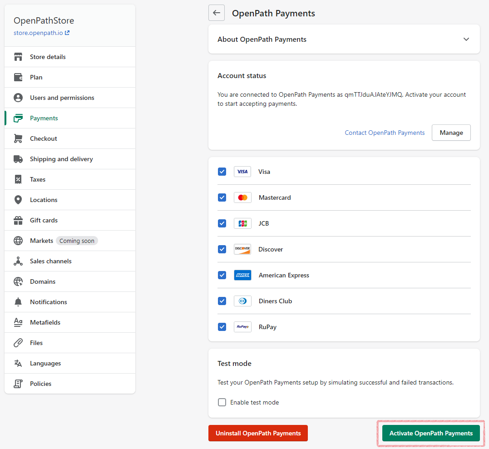Select Payments in the sidebar
489x449 pixels.
(70, 118)
